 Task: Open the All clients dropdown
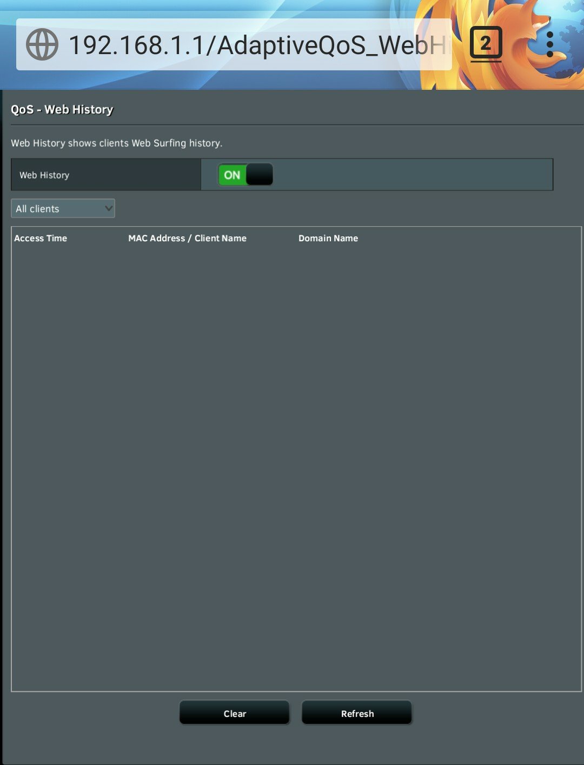(63, 208)
